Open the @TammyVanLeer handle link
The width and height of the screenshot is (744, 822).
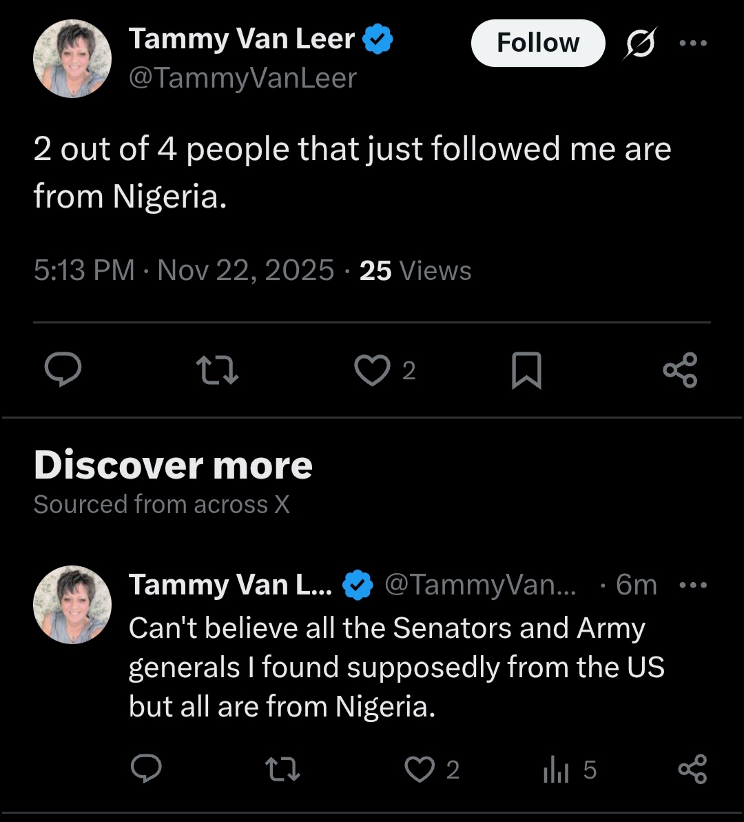click(242, 78)
